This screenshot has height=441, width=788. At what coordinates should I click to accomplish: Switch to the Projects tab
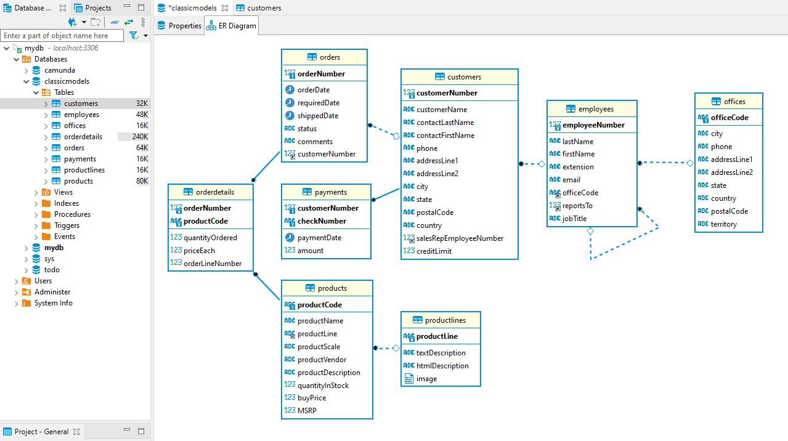[92, 8]
